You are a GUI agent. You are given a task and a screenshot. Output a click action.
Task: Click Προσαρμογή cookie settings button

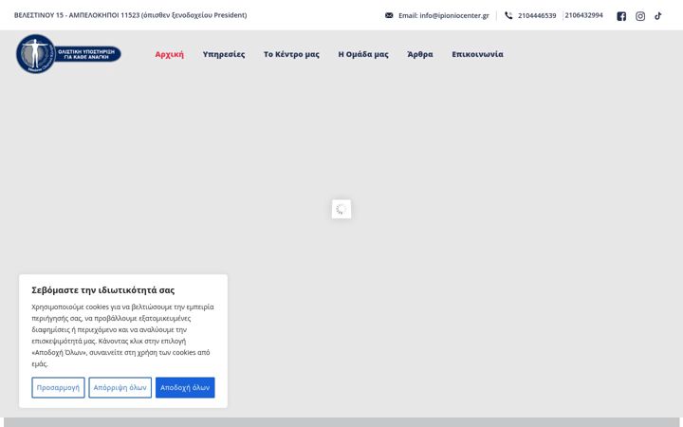click(x=58, y=387)
